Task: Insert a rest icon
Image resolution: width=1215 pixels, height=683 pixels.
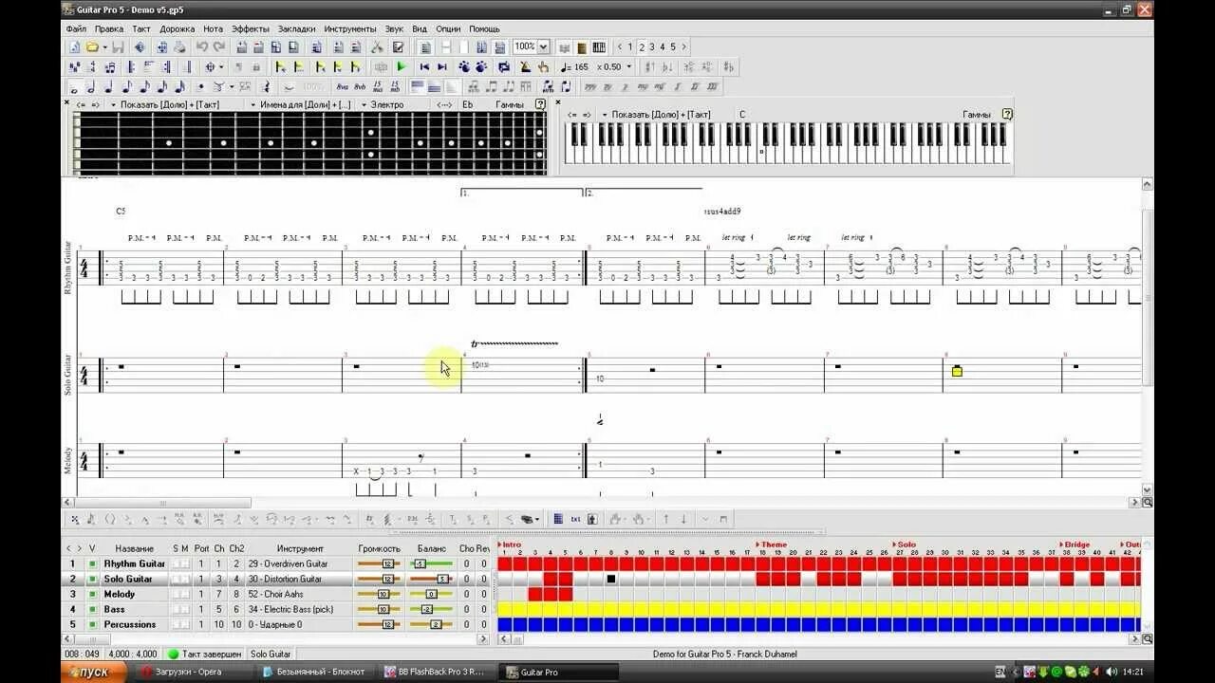Action: coord(266,86)
